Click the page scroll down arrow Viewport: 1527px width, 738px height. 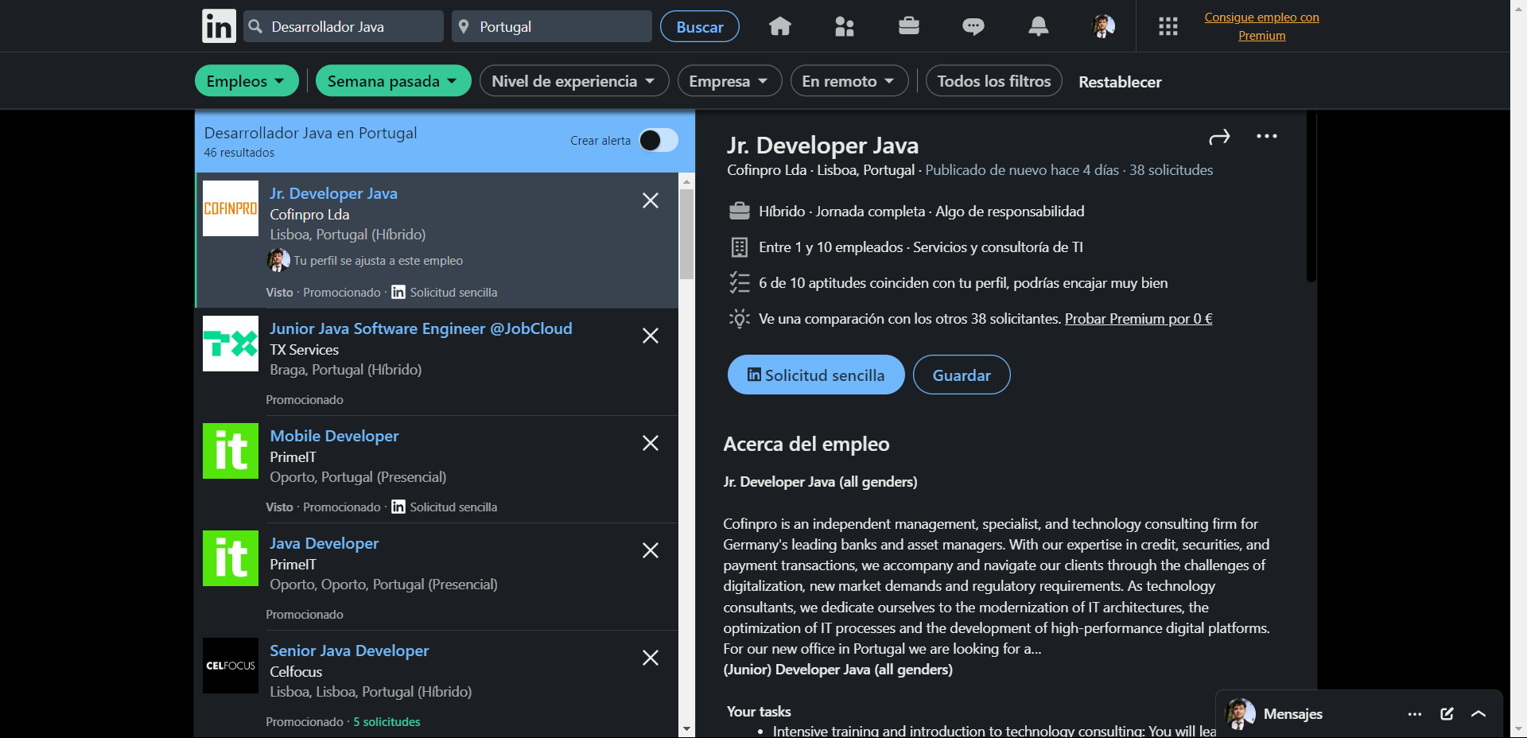tap(1518, 729)
